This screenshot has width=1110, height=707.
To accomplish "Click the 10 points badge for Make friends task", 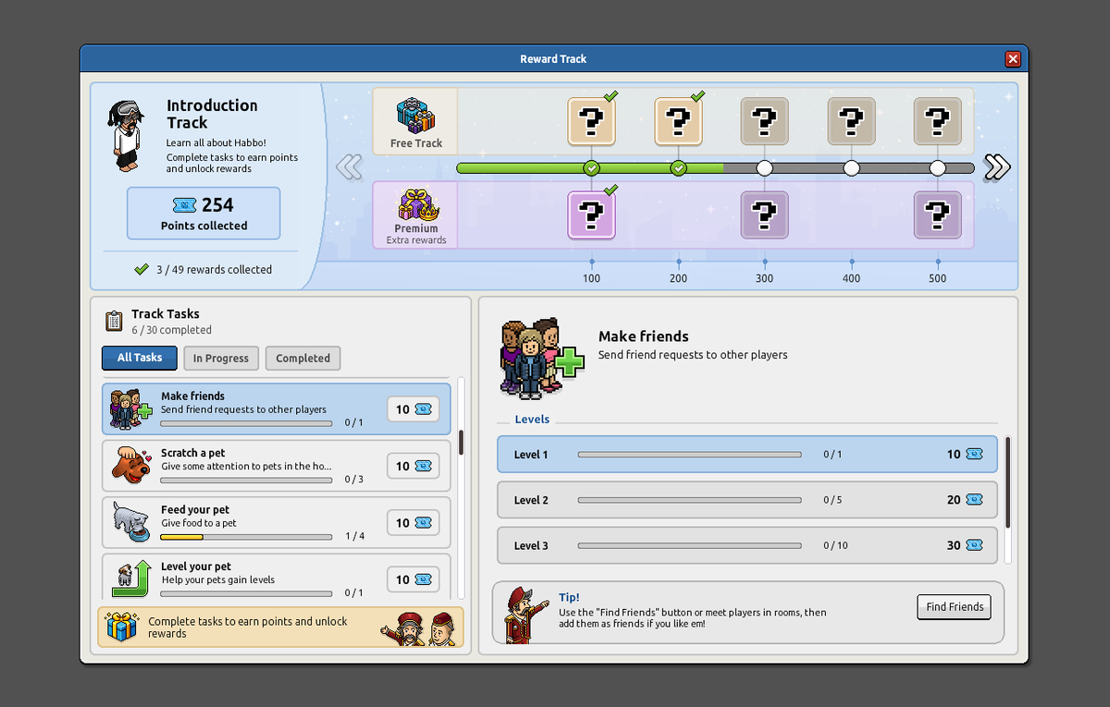I will (413, 409).
